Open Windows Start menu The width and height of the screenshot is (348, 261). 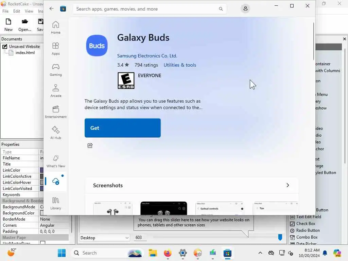(x=62, y=253)
